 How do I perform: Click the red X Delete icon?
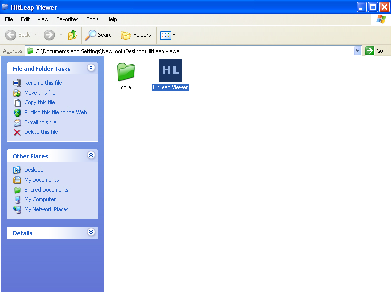[17, 132]
